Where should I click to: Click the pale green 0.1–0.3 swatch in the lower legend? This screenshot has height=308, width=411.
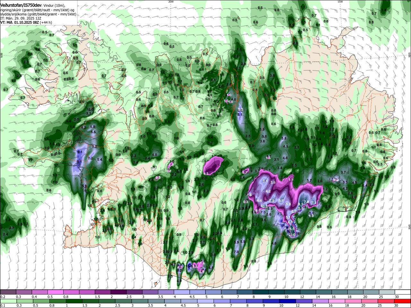click(8, 301)
